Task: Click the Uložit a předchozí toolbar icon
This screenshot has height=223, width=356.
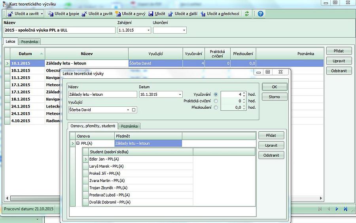Action: pyautogui.click(x=203, y=14)
